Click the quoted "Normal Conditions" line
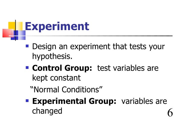This screenshot has width=182, height=137. [66, 90]
